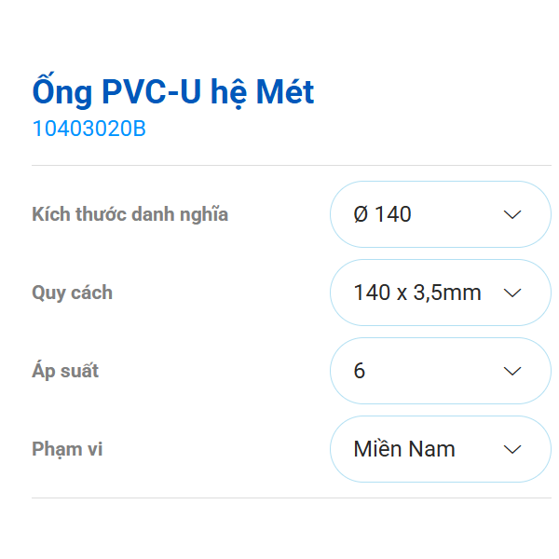The image size is (559, 559).
Task: Expand the Quy cách combo box
Action: pyautogui.click(x=440, y=293)
